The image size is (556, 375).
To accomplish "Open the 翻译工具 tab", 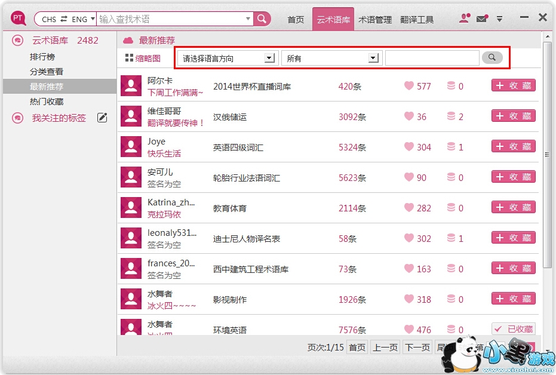I will tap(417, 20).
